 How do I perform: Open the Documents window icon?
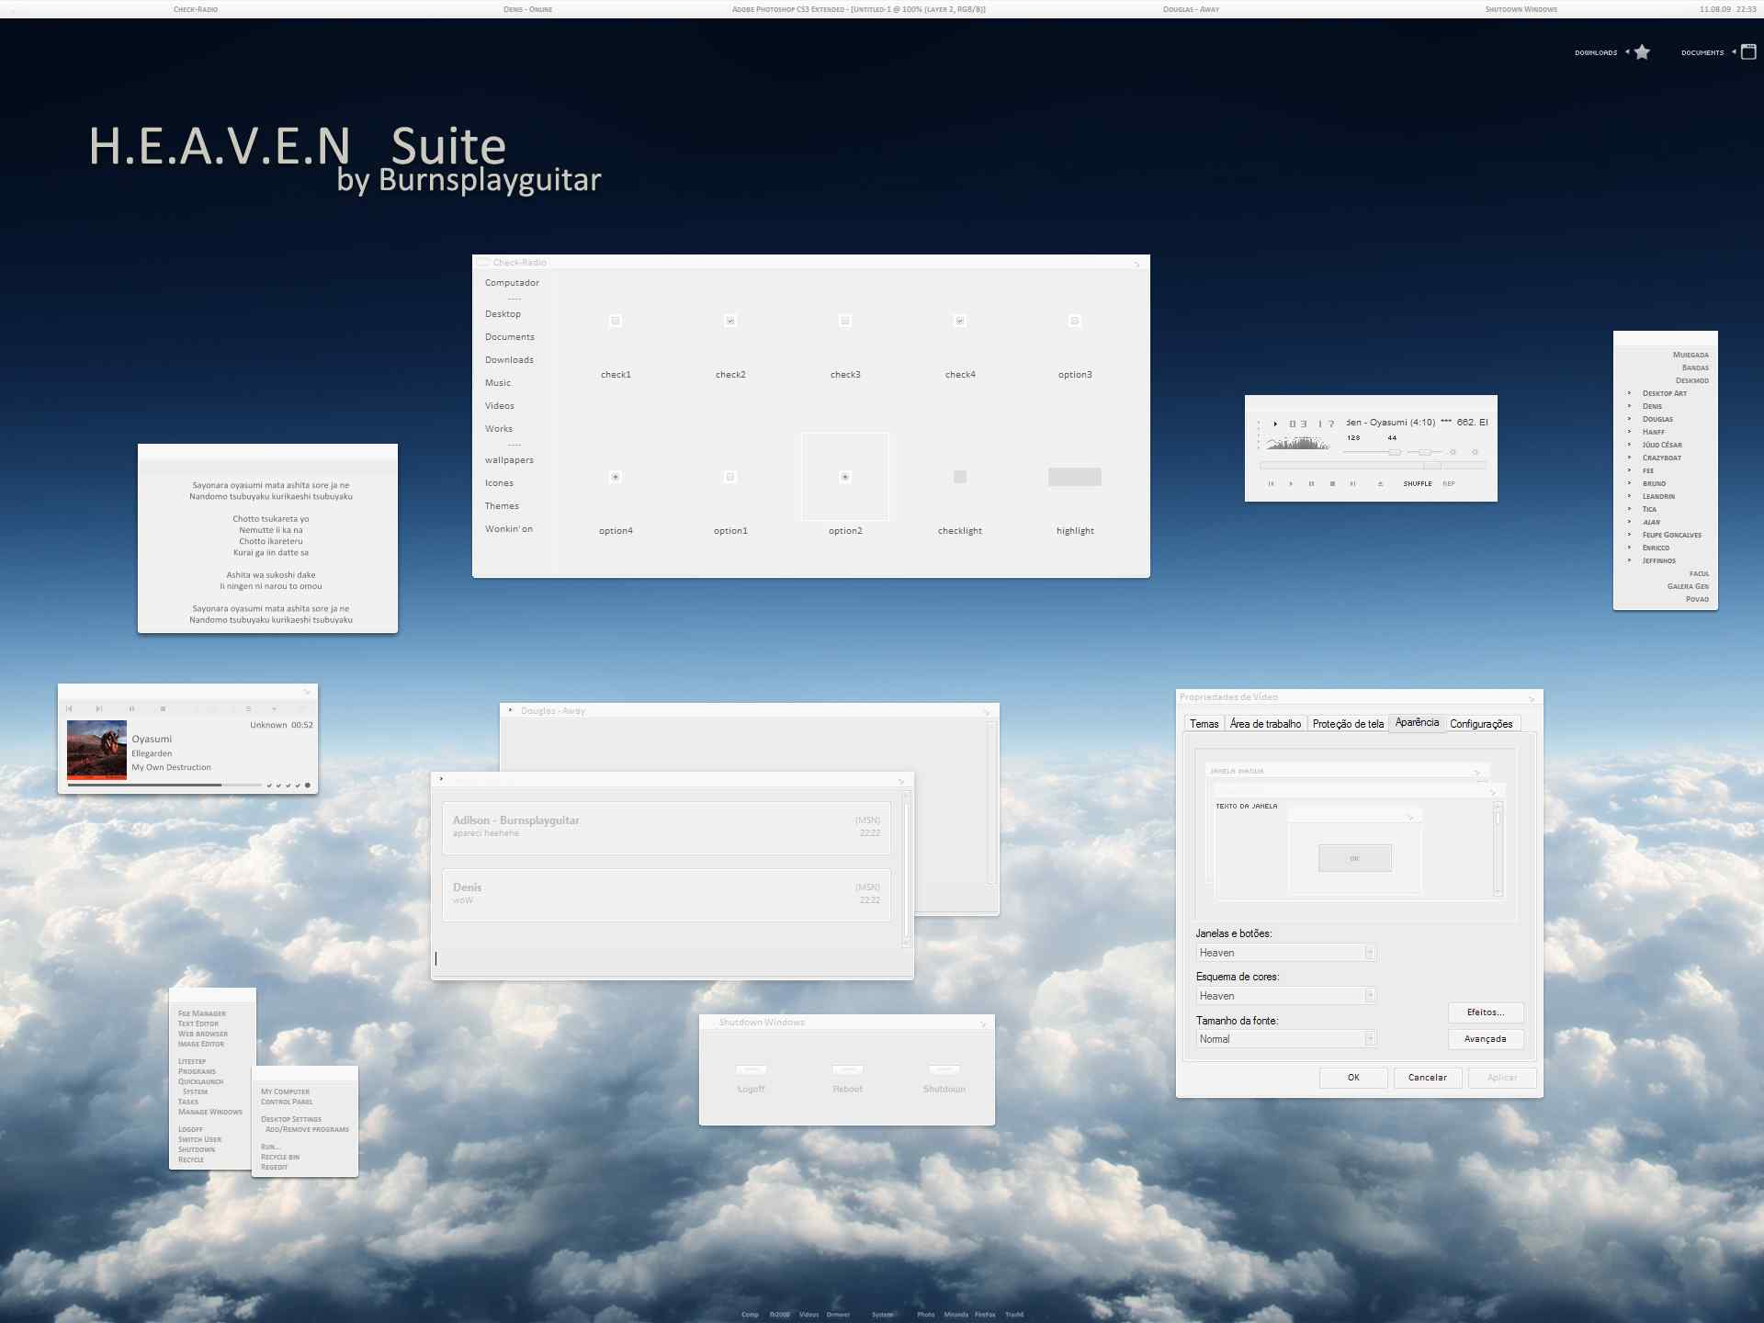pos(1748,52)
